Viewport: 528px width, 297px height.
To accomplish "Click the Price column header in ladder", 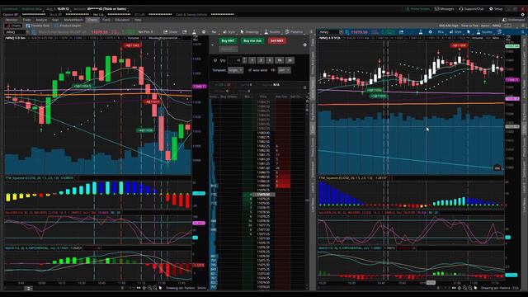I will [x=263, y=97].
